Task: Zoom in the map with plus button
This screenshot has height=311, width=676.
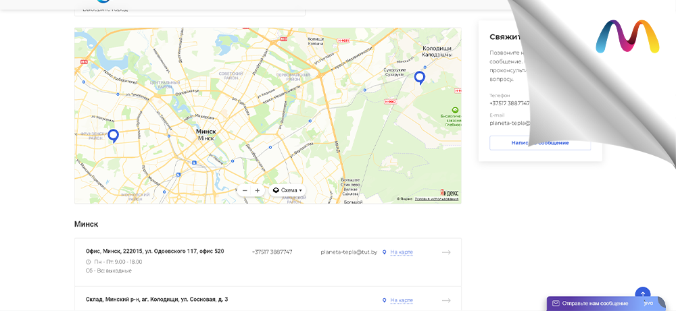Action: 258,190
